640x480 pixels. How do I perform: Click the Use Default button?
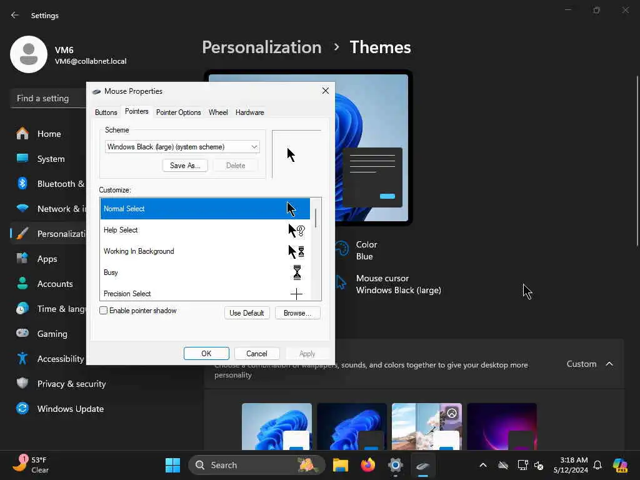tap(246, 313)
